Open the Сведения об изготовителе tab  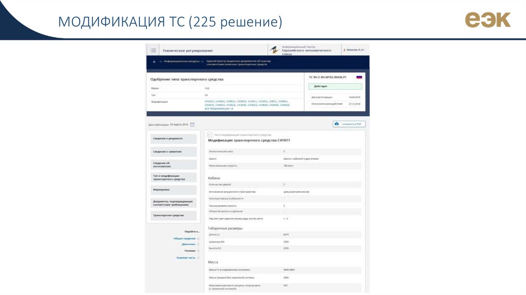coord(174,164)
